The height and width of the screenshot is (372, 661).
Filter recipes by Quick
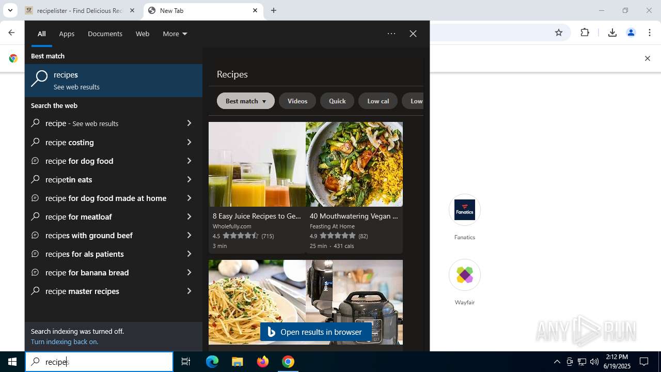[337, 101]
